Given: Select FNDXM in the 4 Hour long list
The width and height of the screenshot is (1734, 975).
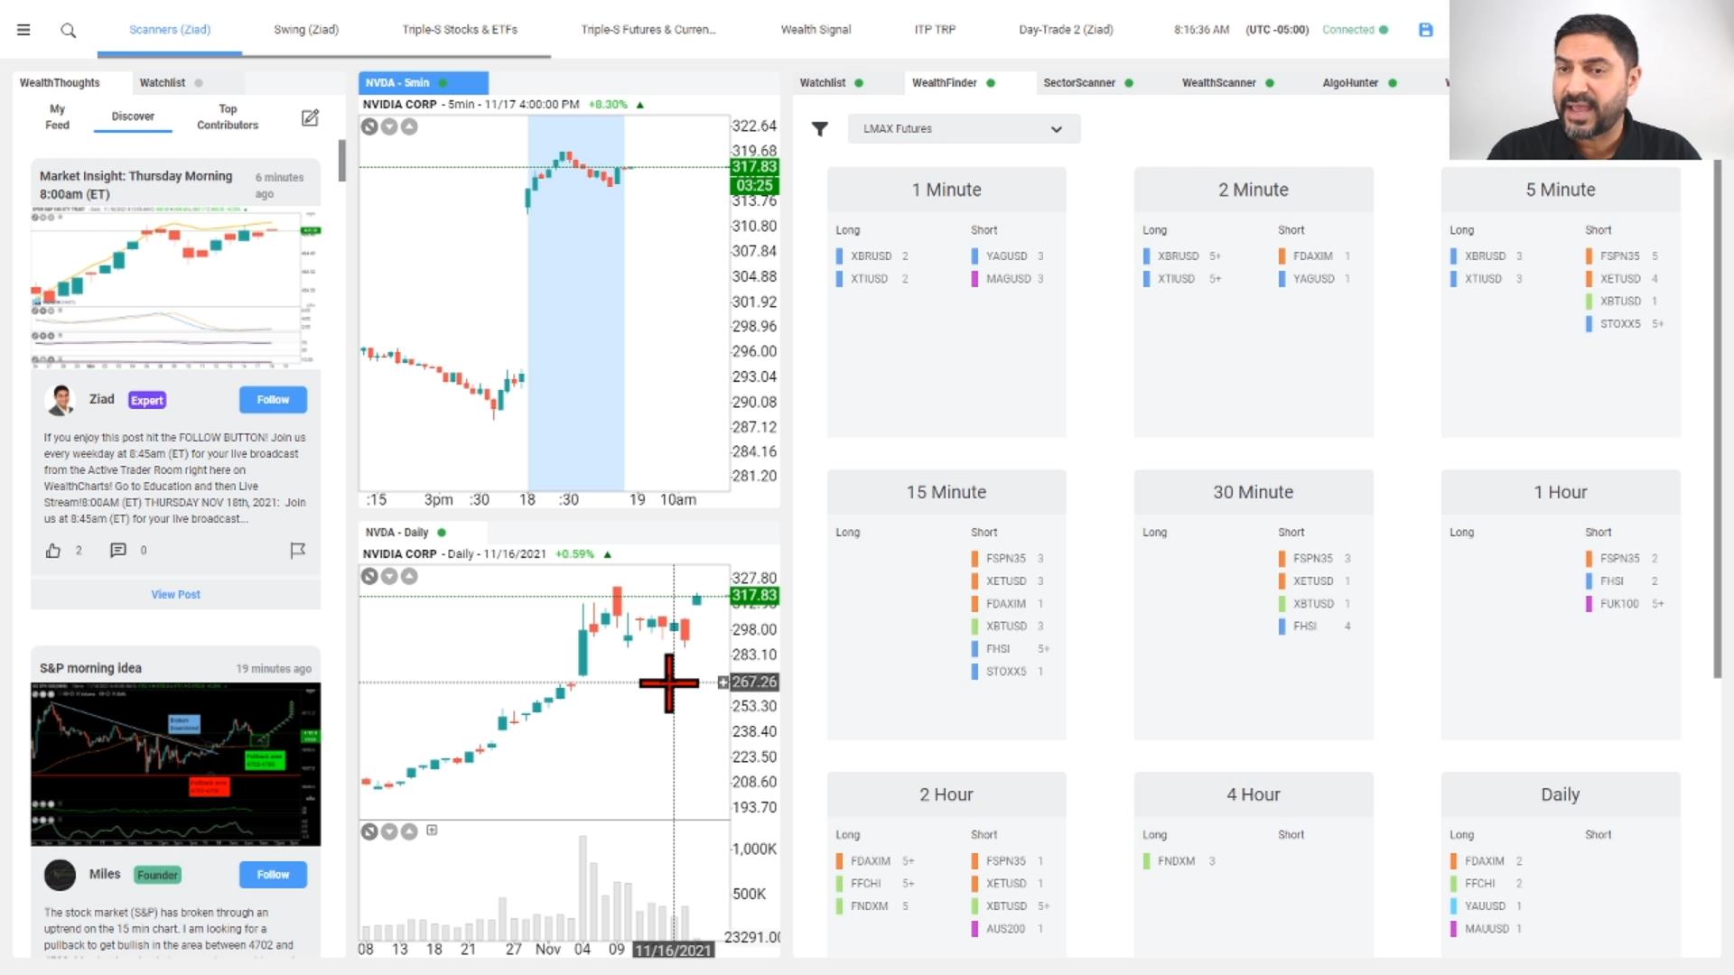Looking at the screenshot, I should (x=1179, y=861).
